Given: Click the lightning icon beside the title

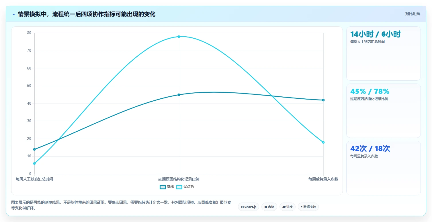Looking at the screenshot, I should coord(14,14).
